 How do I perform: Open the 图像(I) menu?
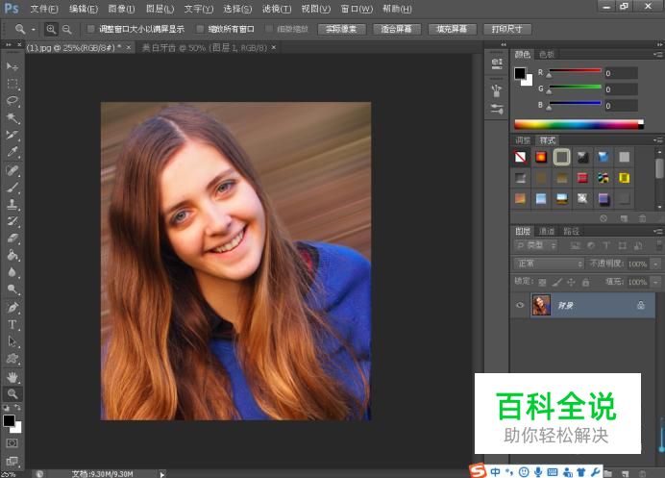(120, 9)
